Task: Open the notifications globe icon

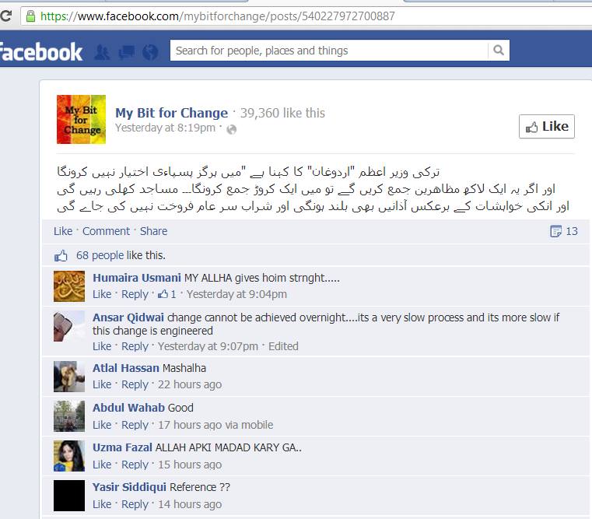Action: [150, 52]
